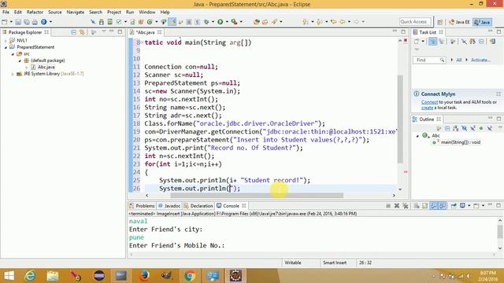Toggle Show Console on Standard Error Change
504x283 pixels.
pos(443,206)
